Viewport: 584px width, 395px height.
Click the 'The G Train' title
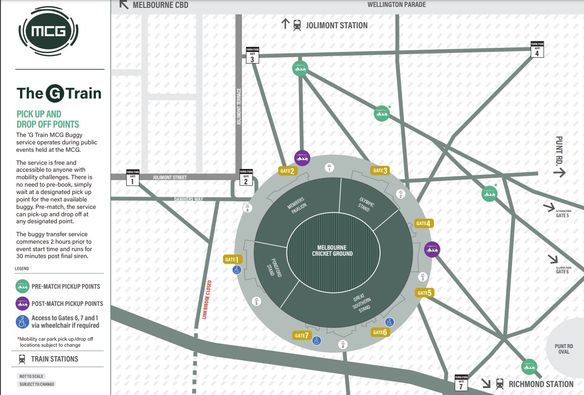(x=59, y=93)
